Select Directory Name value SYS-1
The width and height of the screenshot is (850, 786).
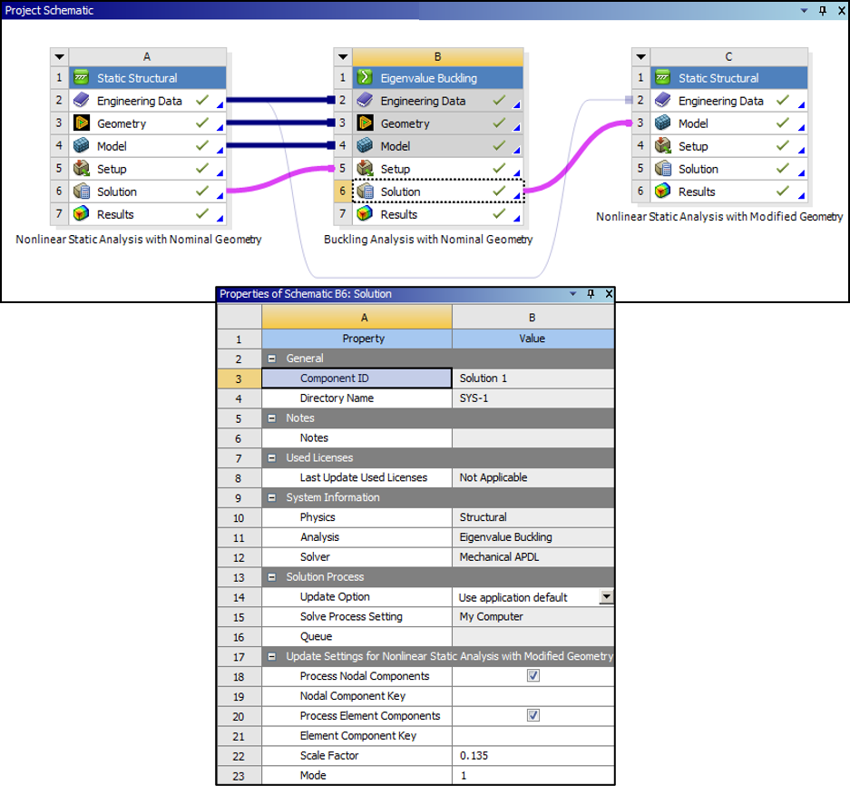(532, 398)
